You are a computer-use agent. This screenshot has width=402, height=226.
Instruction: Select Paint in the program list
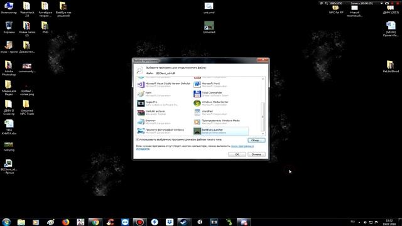[x=164, y=94]
